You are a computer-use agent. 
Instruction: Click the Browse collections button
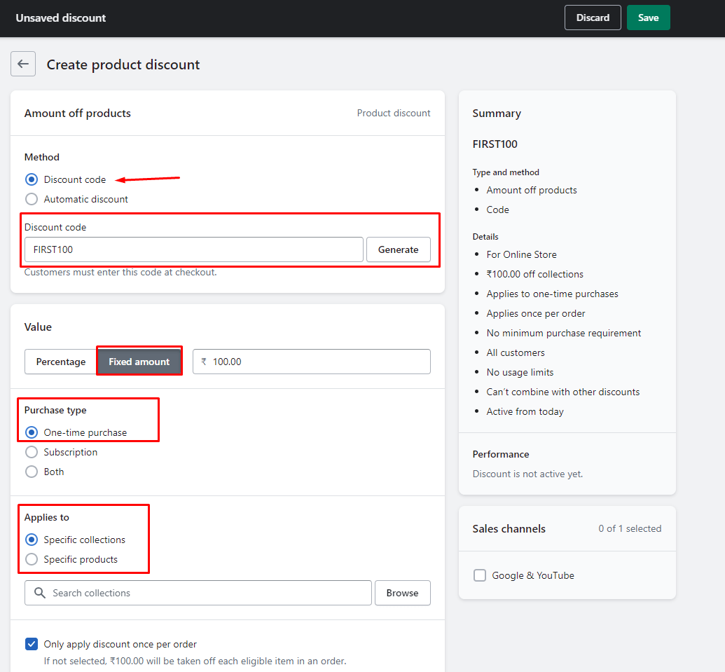click(x=402, y=593)
